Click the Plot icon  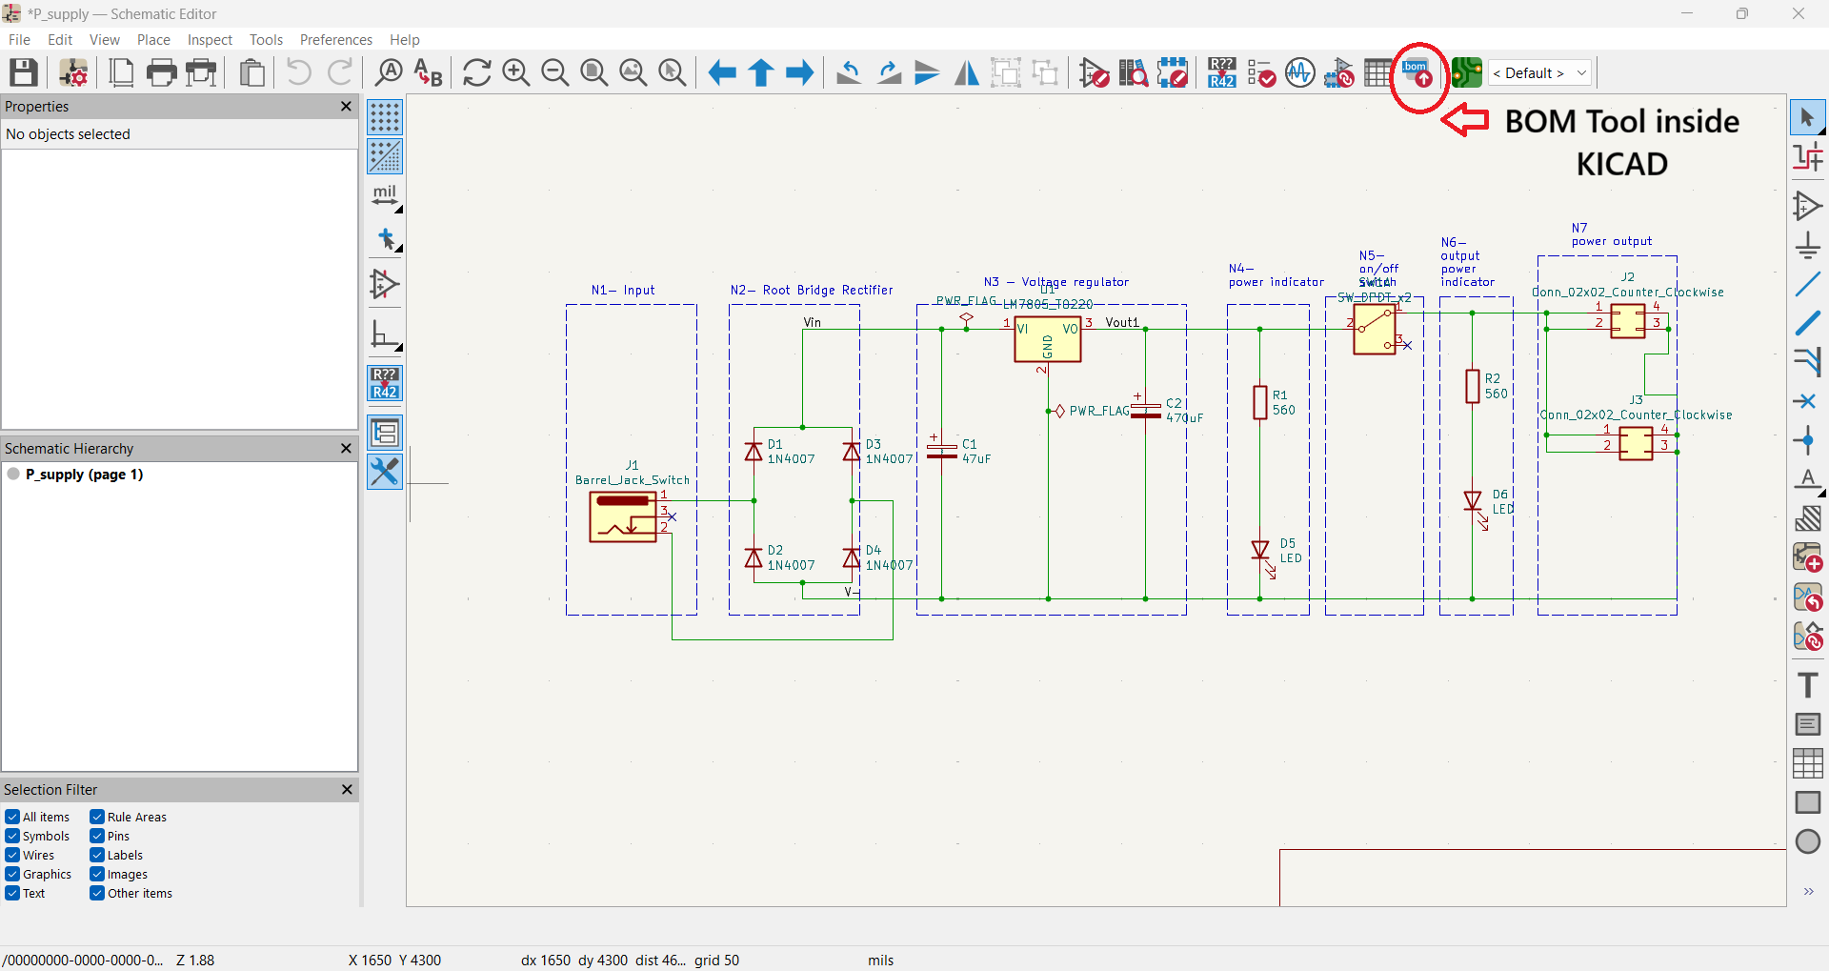click(202, 72)
